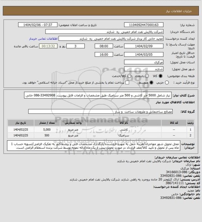
Task: Click the اطلاعات کالاهای مورد نیاز heading
Action: click(x=175, y=102)
